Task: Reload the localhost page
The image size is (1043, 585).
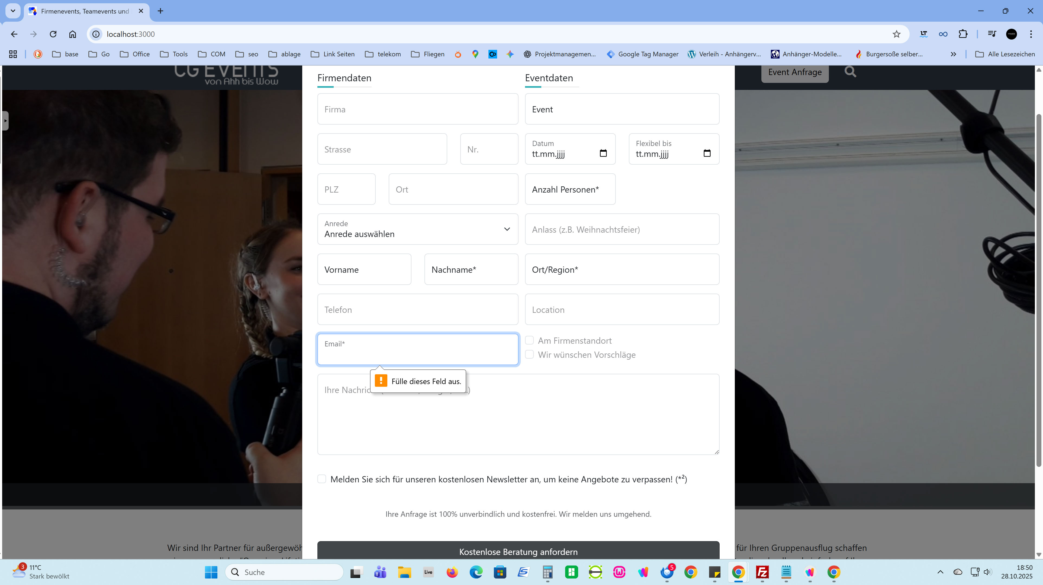Action: click(53, 34)
